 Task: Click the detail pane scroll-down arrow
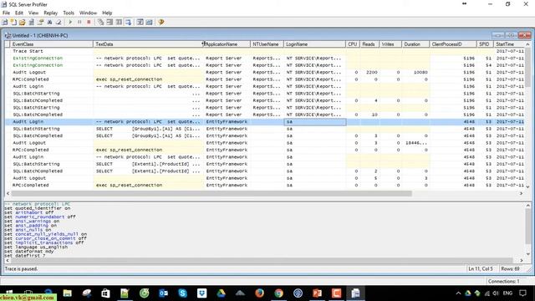527,254
